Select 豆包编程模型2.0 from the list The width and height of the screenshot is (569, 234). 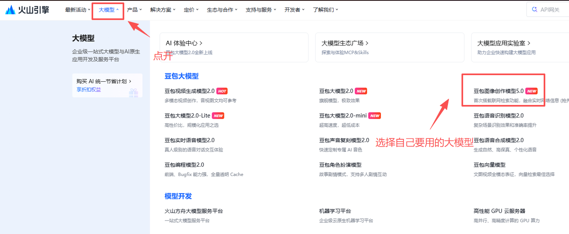click(x=184, y=165)
